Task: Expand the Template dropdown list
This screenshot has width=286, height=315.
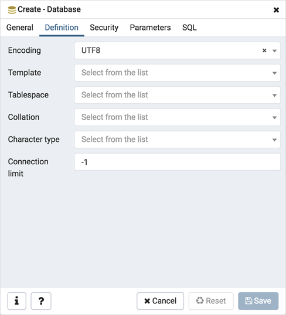Action: coord(177,73)
